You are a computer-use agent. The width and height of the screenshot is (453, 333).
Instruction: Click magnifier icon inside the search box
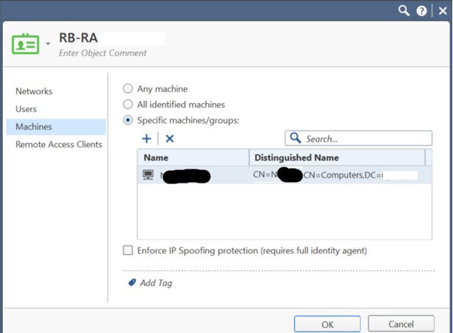pos(295,138)
